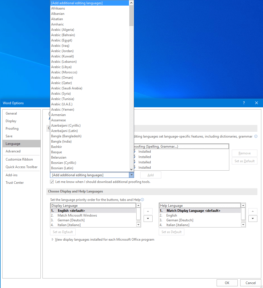Viewport: 263px width, 288px height.
Task: Switch to the Proofing category in the sidebar
Action: pos(12,128)
